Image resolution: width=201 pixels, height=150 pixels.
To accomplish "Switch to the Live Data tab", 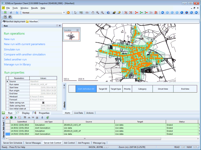I will [79, 113].
